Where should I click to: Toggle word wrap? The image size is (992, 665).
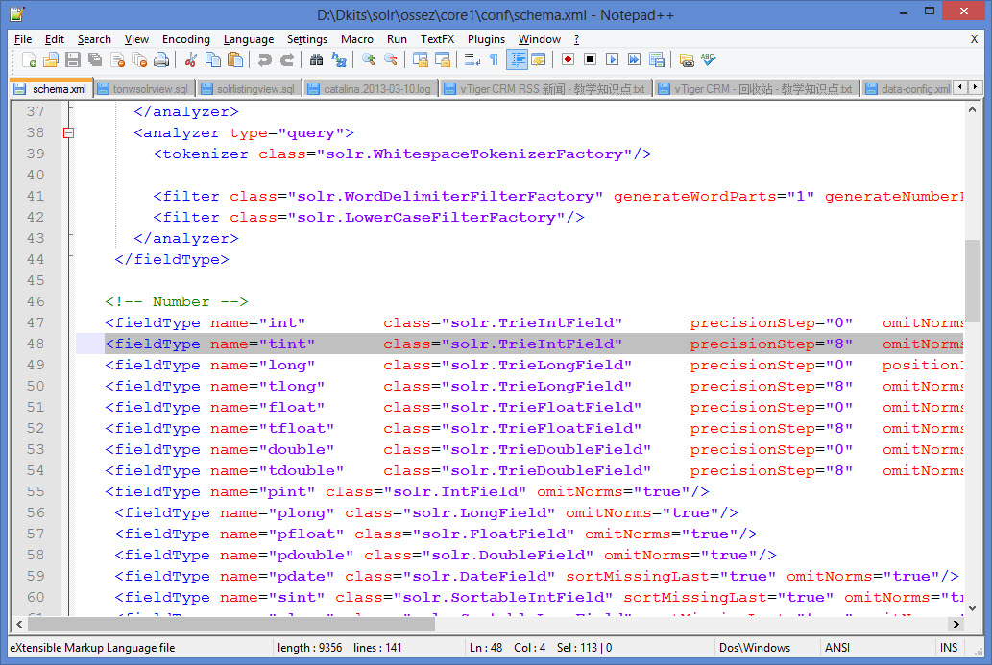(x=472, y=60)
